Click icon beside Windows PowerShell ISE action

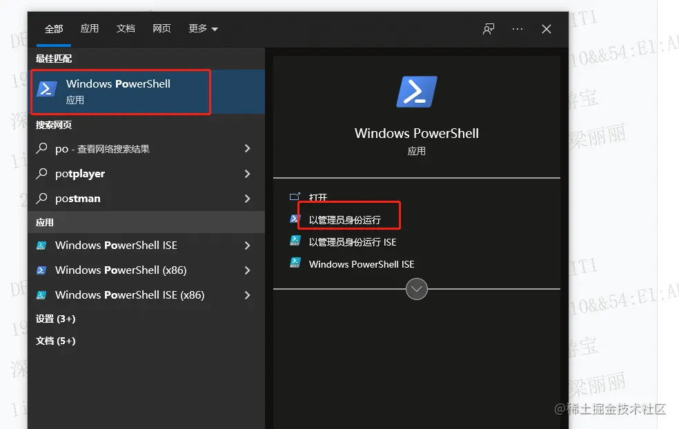295,263
